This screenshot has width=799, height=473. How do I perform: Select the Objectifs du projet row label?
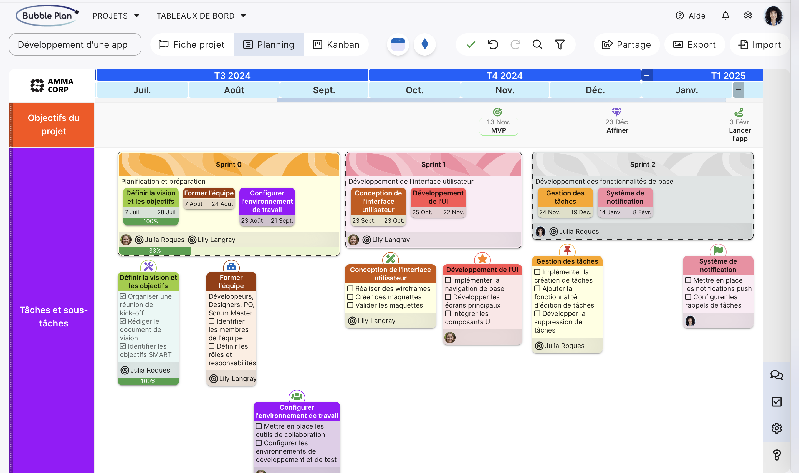pyautogui.click(x=54, y=124)
